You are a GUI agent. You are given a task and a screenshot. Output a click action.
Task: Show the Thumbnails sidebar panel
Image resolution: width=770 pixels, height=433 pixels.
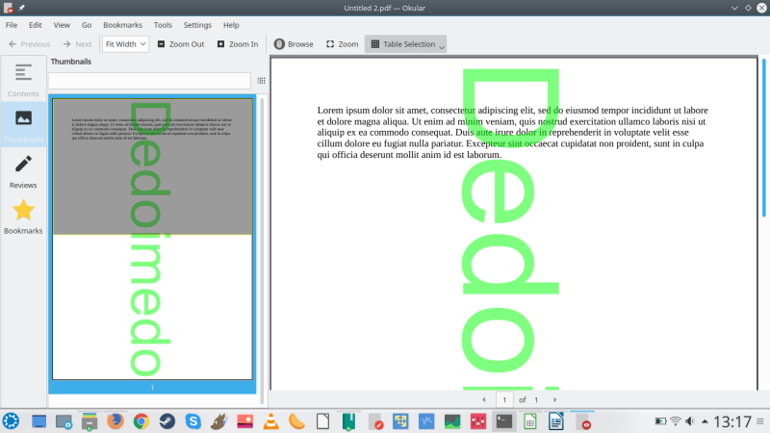coord(23,126)
